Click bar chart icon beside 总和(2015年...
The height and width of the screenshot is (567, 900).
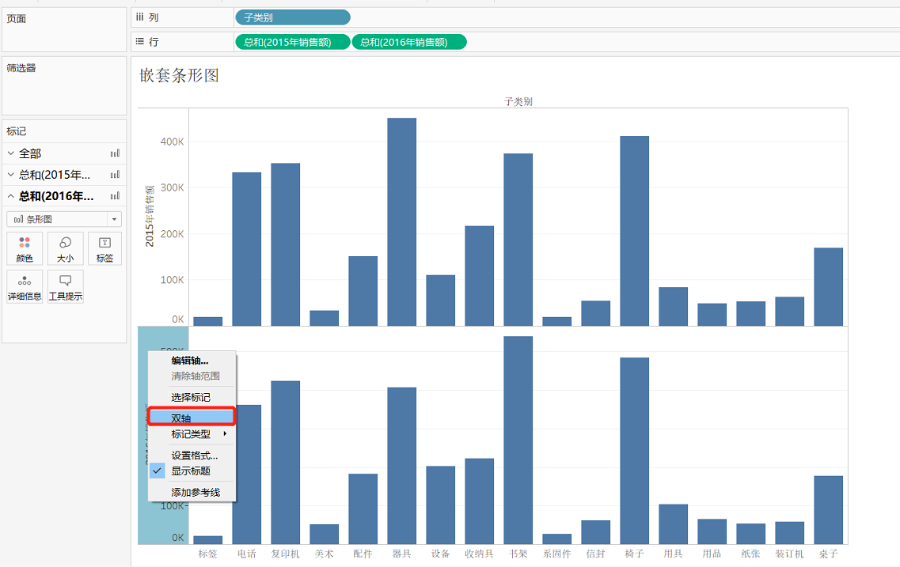115,174
